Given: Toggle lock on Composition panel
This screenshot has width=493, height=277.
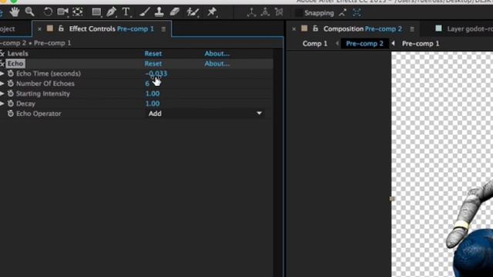Looking at the screenshot, I should (x=315, y=28).
